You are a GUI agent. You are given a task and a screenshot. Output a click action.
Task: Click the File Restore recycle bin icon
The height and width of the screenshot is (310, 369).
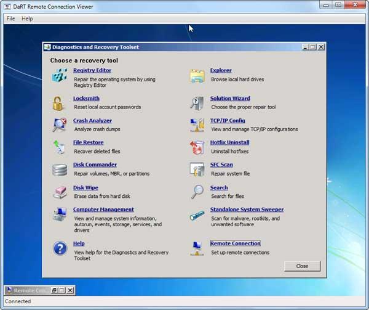(59, 147)
